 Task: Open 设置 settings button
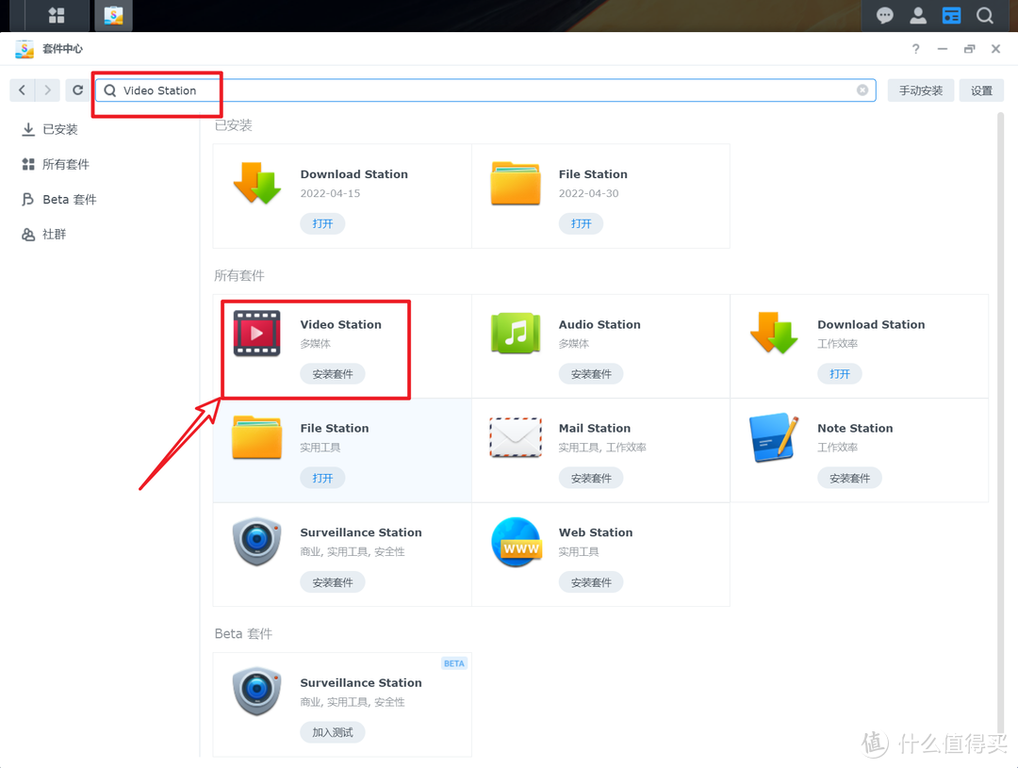tap(981, 90)
